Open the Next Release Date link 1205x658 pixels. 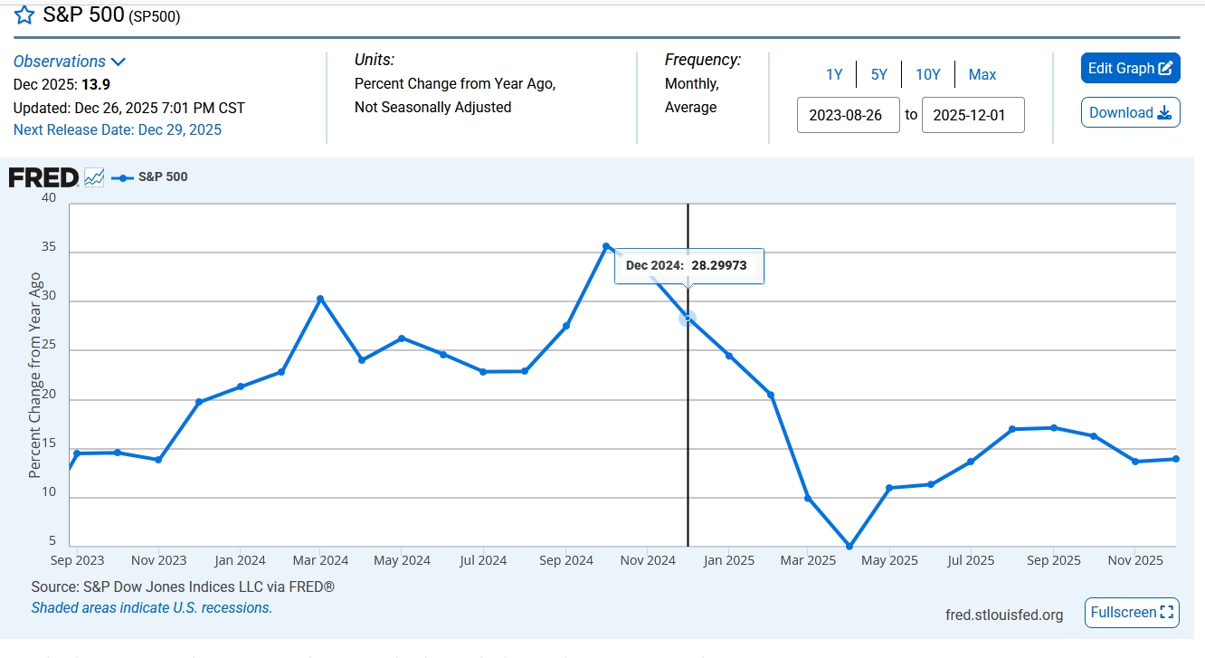click(x=118, y=129)
